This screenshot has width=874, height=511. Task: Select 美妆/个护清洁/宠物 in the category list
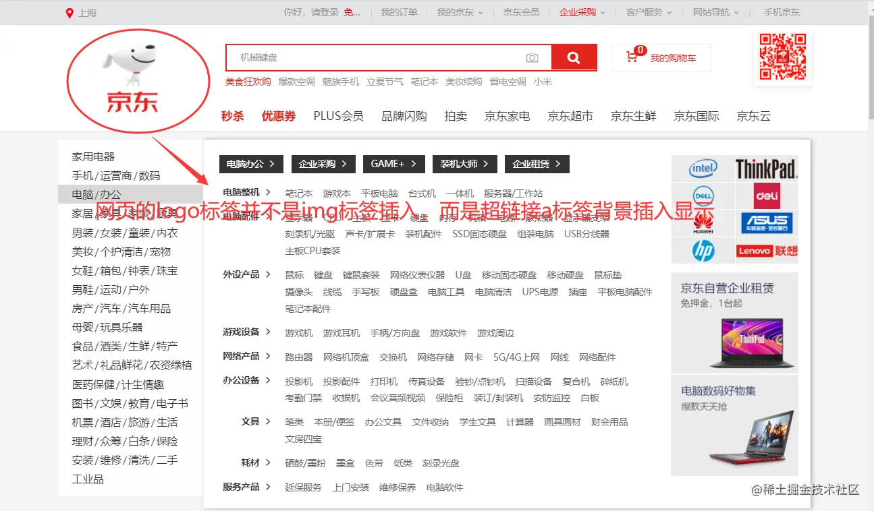click(121, 251)
